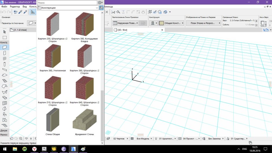The image size is (272, 153).
Task: Click the Split scissors tool icon
Action: coord(113,12)
